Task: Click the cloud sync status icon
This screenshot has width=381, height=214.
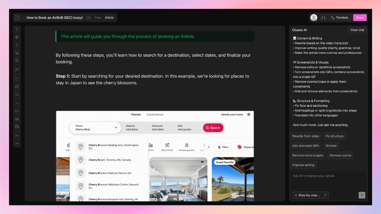Action: tap(88, 18)
